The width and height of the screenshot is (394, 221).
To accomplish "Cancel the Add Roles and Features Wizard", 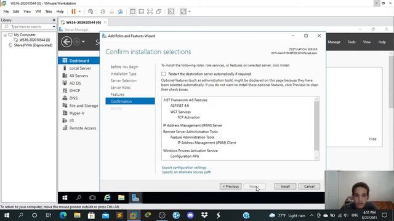I will point(309,187).
